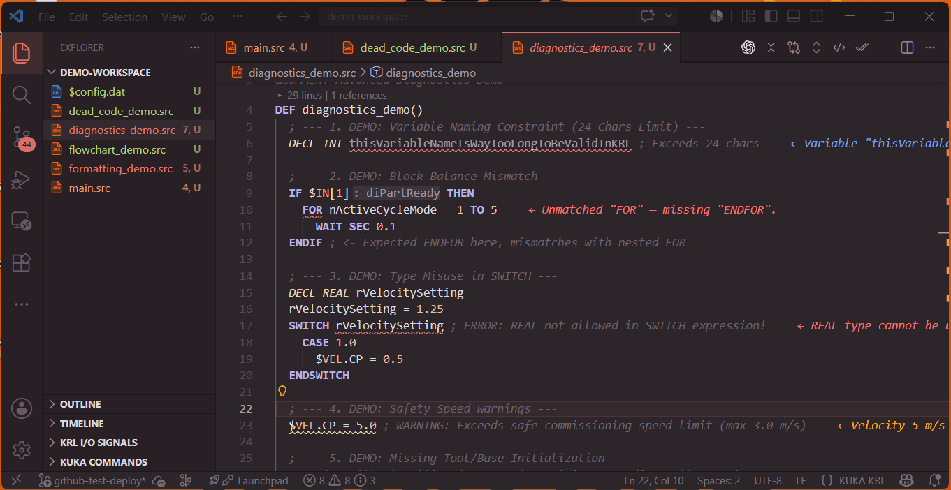The width and height of the screenshot is (951, 490).
Task: Click the compare changes icon in editor toolbar
Action: pos(794,47)
